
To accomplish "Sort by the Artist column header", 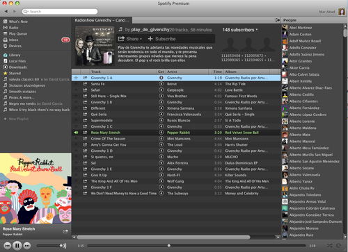I will pos(172,72).
